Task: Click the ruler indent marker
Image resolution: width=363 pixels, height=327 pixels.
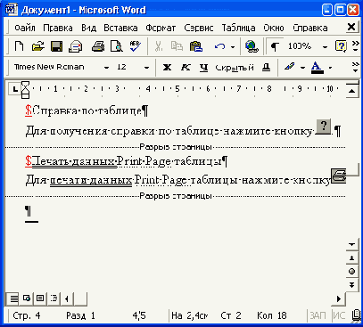Action: [26, 89]
